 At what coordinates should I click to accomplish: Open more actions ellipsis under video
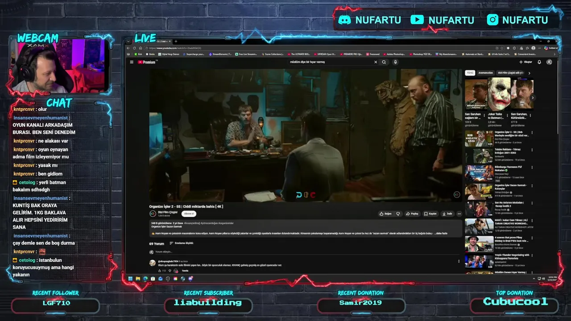click(459, 214)
